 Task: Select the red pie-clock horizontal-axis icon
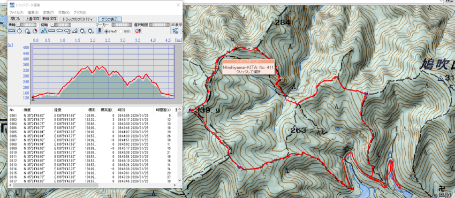(x=35, y=31)
